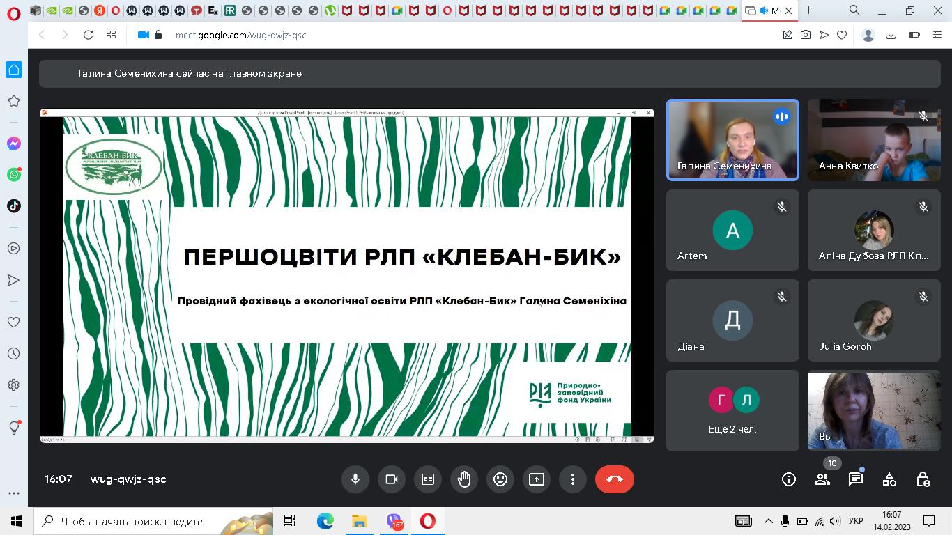Image resolution: width=952 pixels, height=535 pixels.
Task: Open WhatsApp in Opera sidebar
Action: pos(13,175)
